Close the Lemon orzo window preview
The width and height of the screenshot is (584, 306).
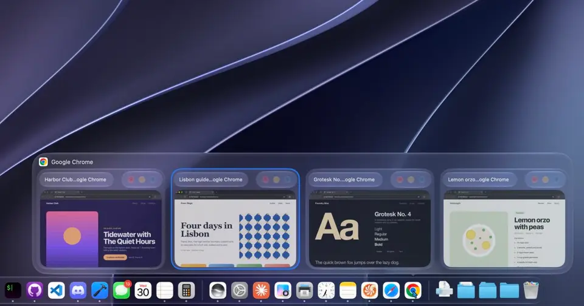pos(535,180)
